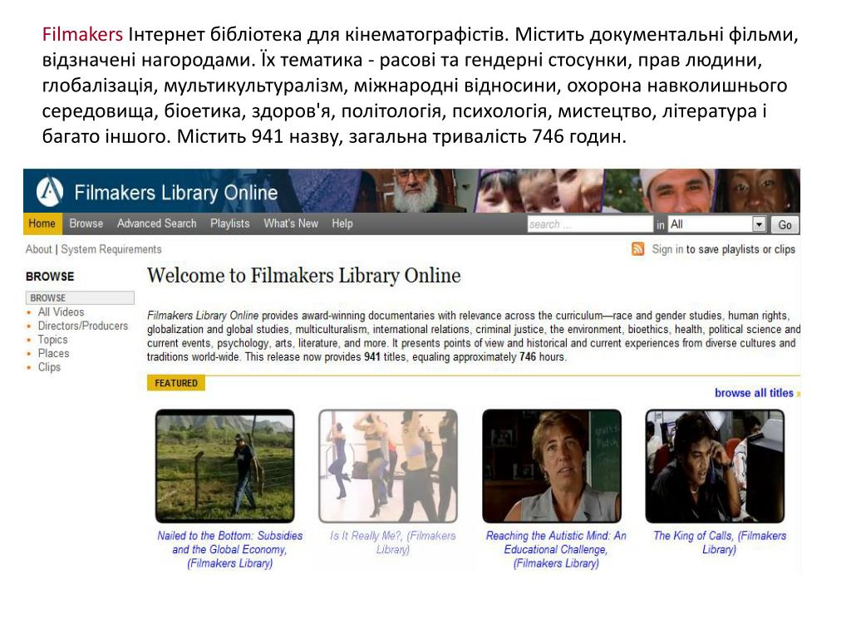Click 'Nailed to the Bottom' title link
The image size is (851, 638).
(230, 550)
